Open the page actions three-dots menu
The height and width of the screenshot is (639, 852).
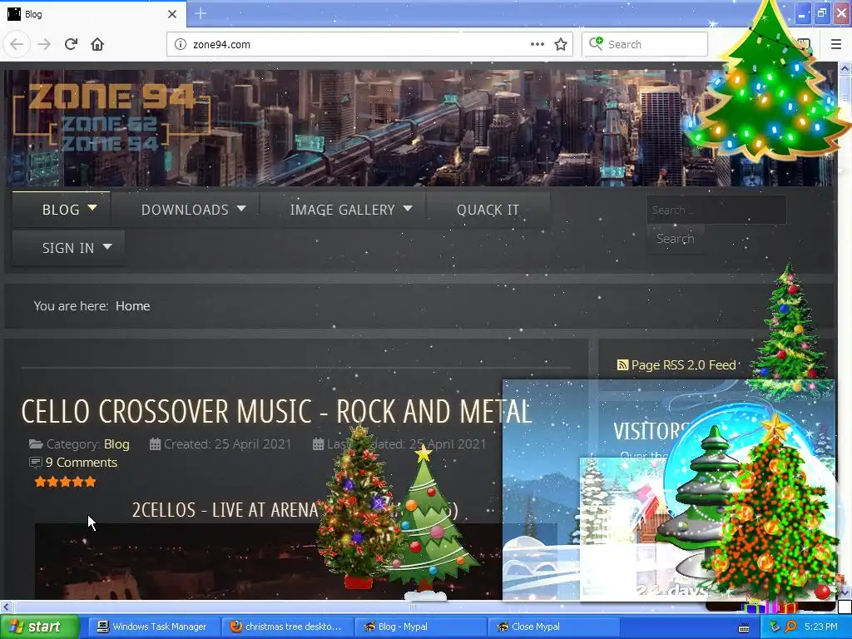coord(537,44)
